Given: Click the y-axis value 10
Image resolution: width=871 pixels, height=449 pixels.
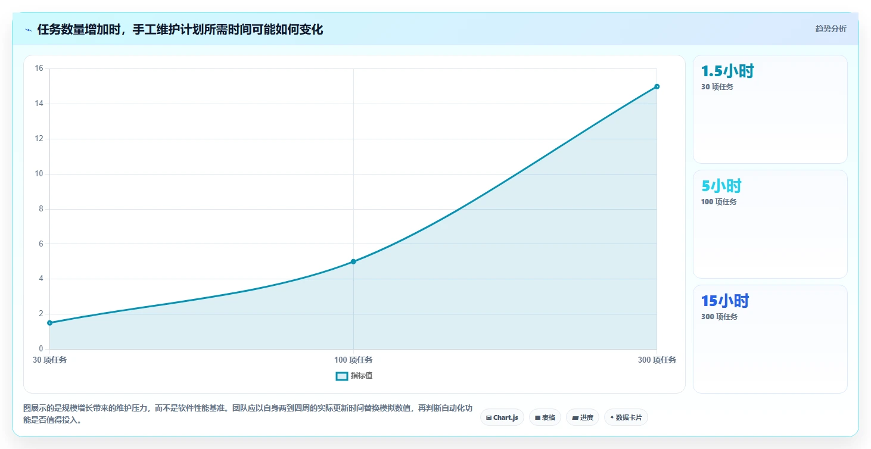Looking at the screenshot, I should coord(39,174).
